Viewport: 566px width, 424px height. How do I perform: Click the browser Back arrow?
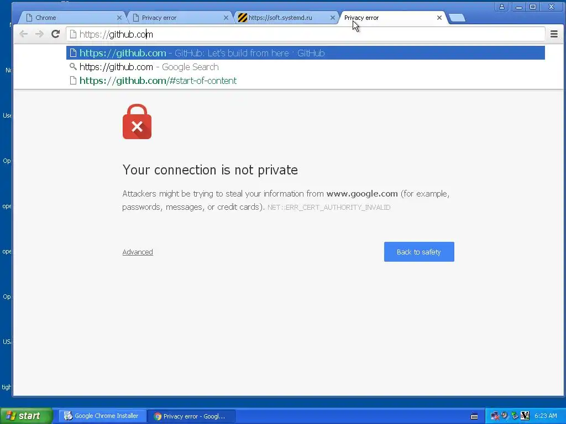(23, 34)
